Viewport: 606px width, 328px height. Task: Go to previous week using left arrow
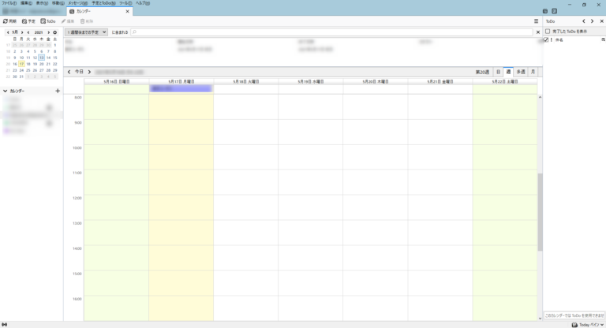pos(69,72)
